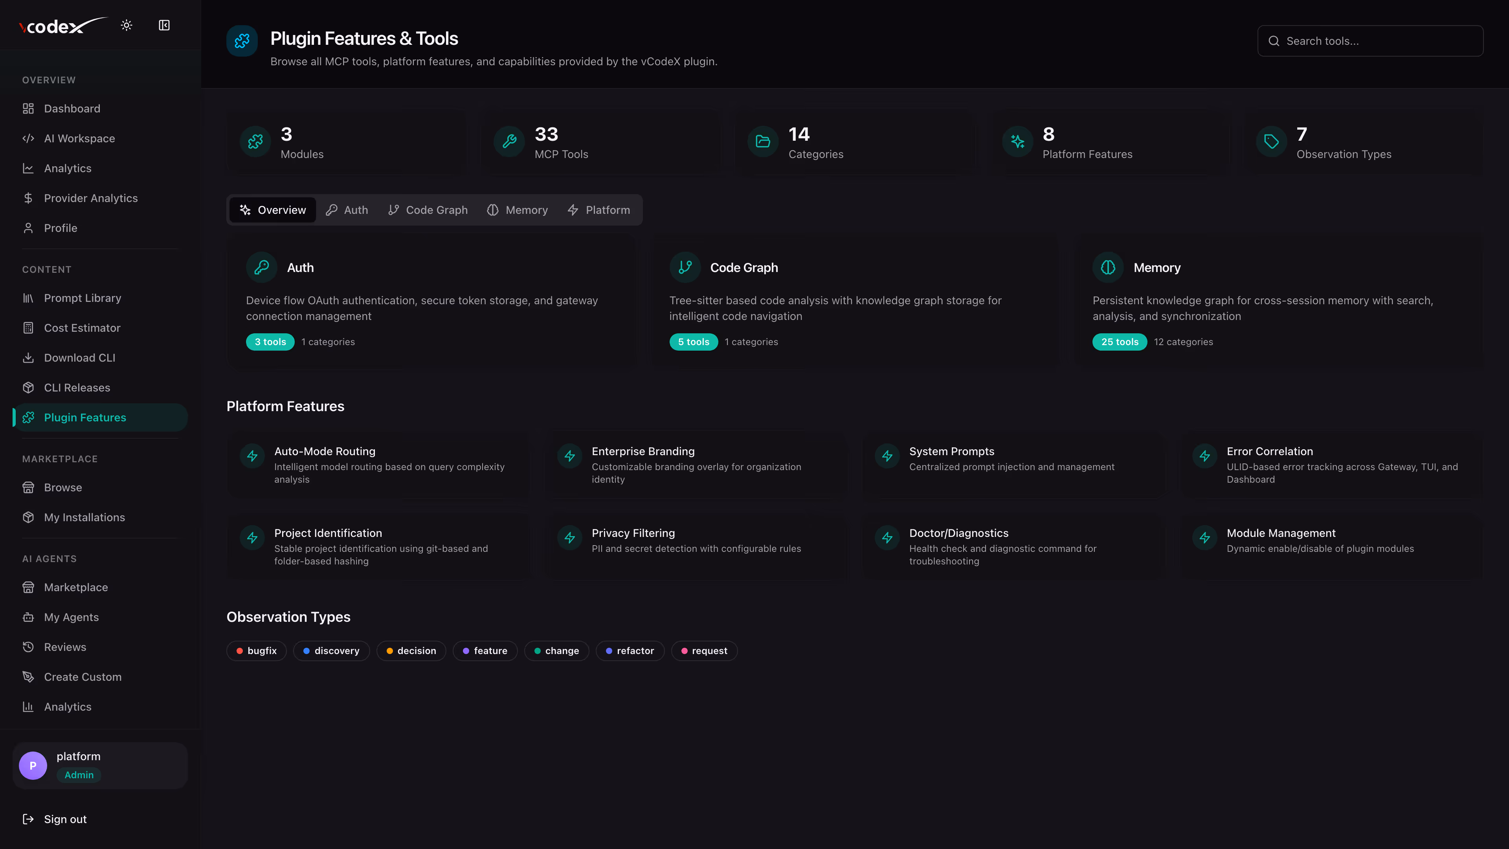This screenshot has width=1509, height=849.
Task: Click the Cost Estimator calculator icon
Action: (28, 328)
